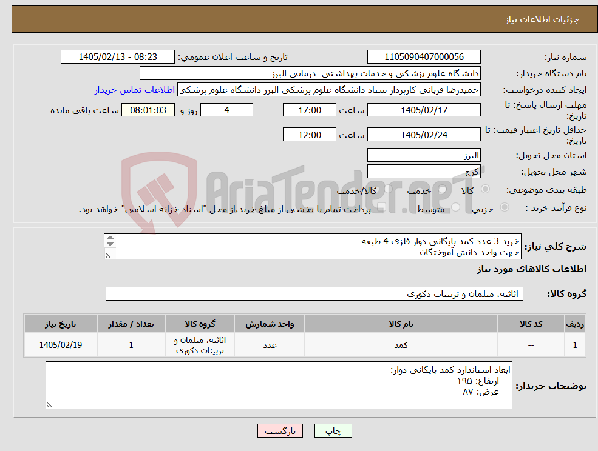Click the delivery province field البرز
The height and width of the screenshot is (451, 598).
pyautogui.click(x=424, y=155)
